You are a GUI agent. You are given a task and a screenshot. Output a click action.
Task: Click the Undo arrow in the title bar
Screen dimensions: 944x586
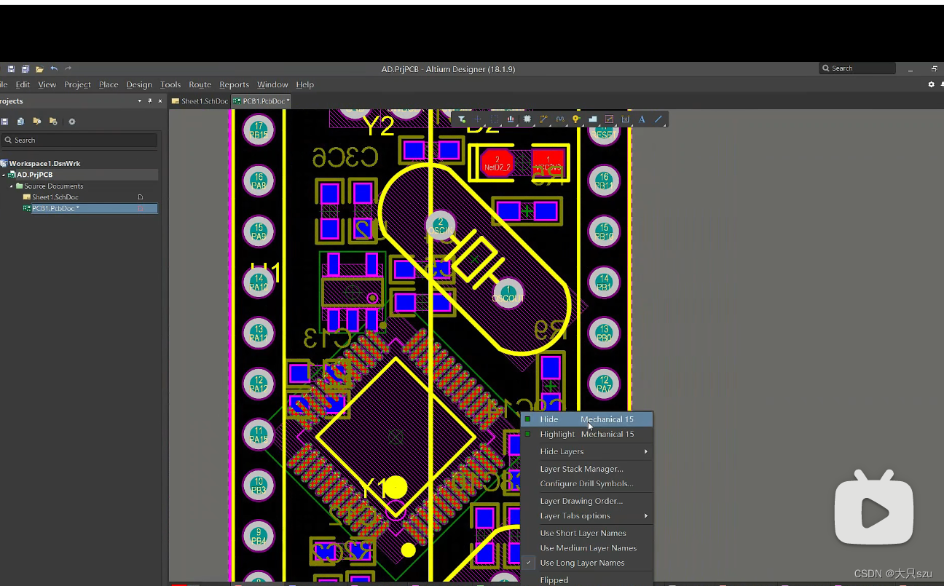(54, 69)
